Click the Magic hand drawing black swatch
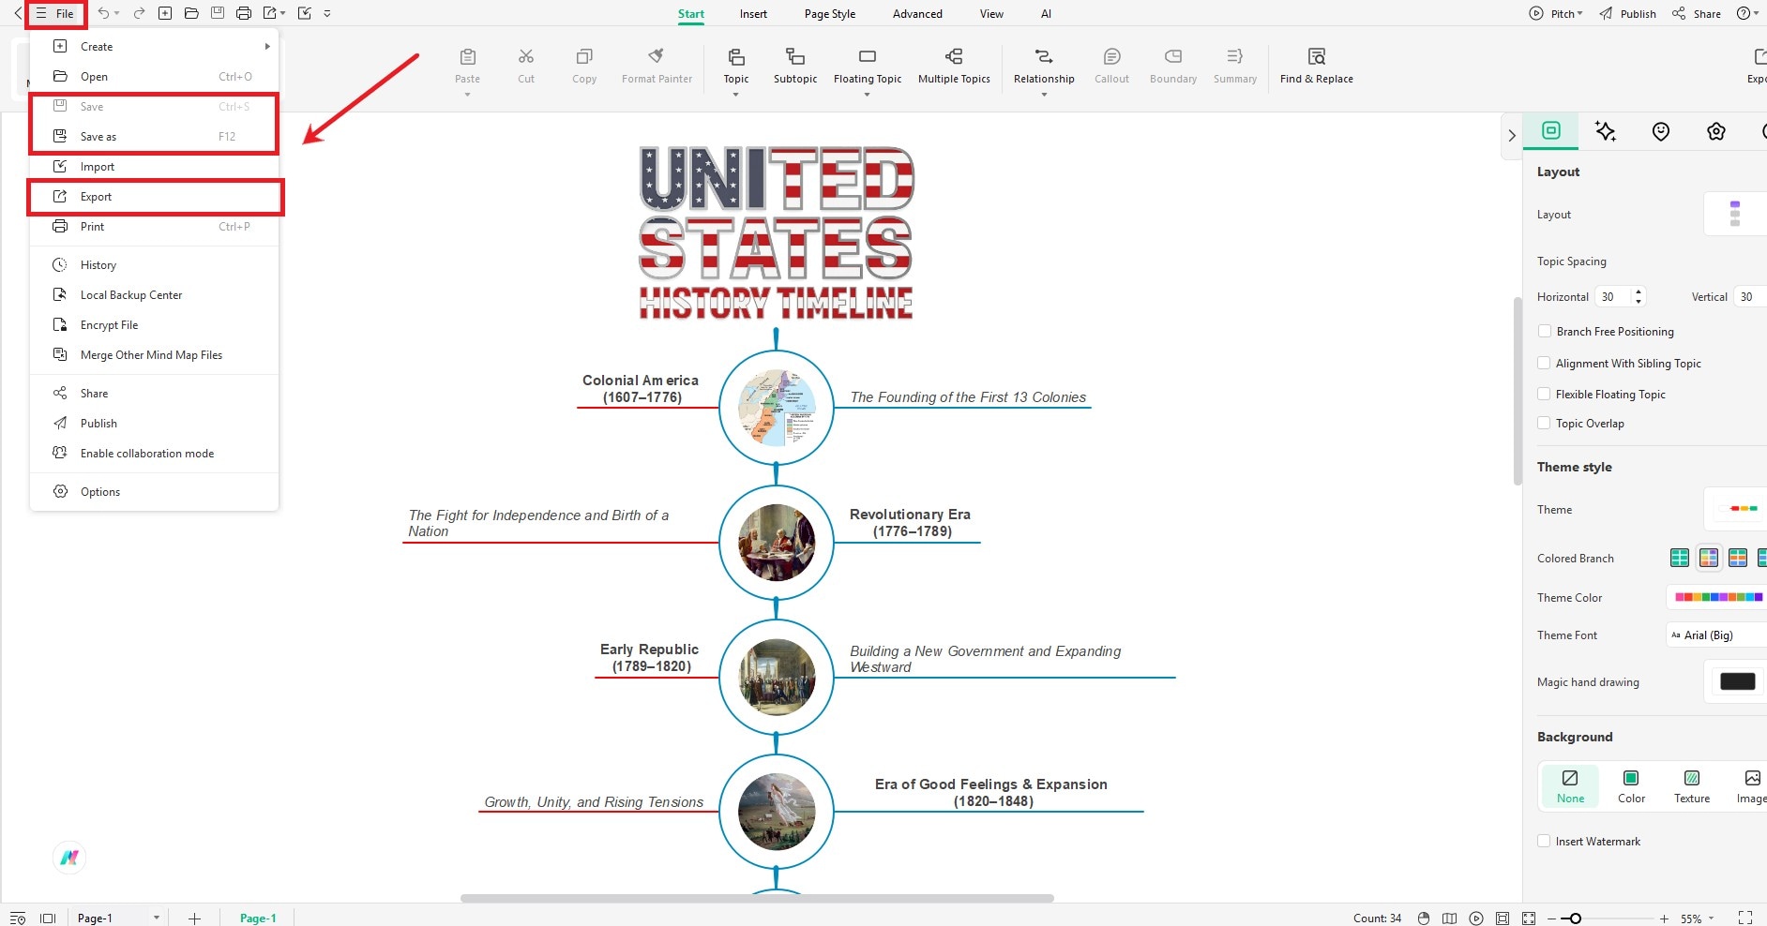Screen dimensions: 1767x926 pos(1737,681)
